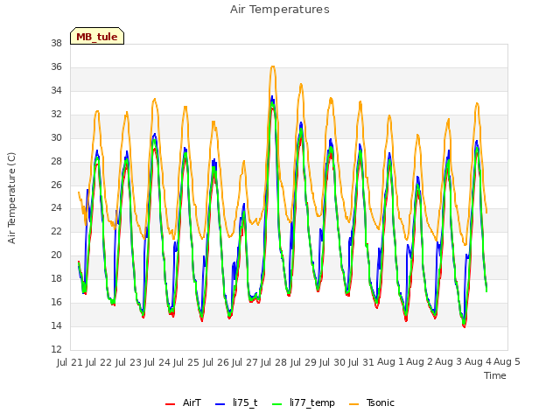This screenshot has height=420, width=560.
Task: Click the 38 y-axis tick label
Action: pyautogui.click(x=56, y=44)
